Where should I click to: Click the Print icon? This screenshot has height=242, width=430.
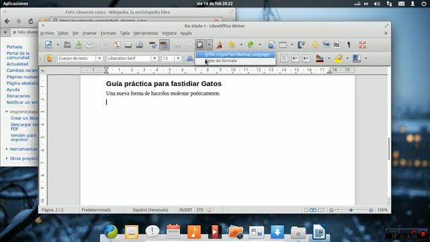[128, 45]
